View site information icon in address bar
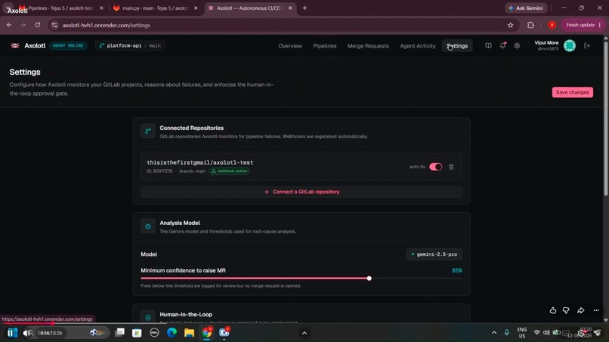The image size is (609, 342). tap(54, 25)
